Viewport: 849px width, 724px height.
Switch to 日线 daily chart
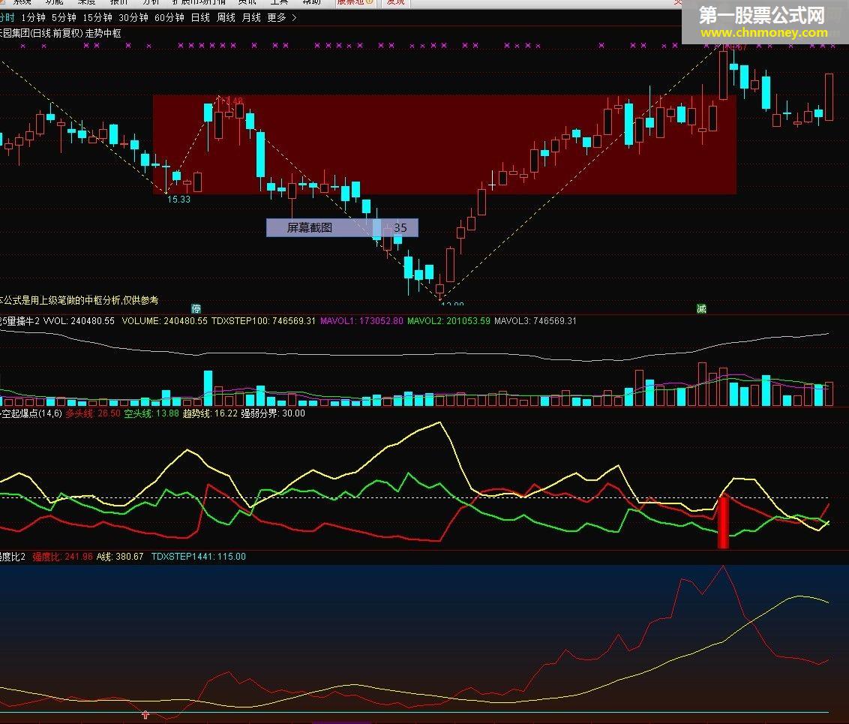point(200,18)
